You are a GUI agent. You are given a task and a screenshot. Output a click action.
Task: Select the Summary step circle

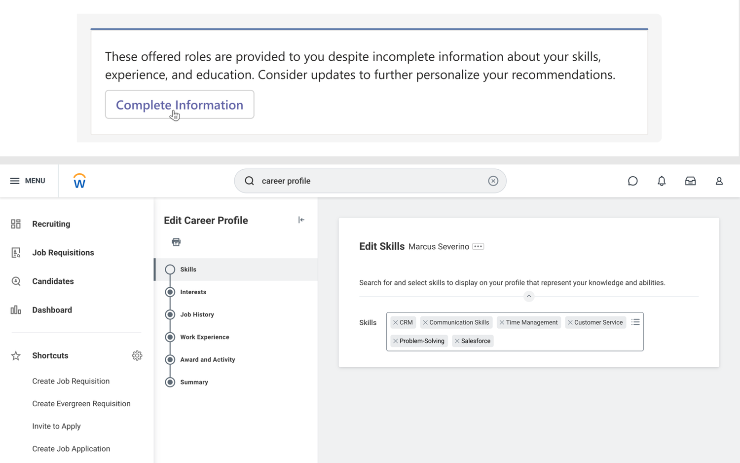(x=170, y=382)
